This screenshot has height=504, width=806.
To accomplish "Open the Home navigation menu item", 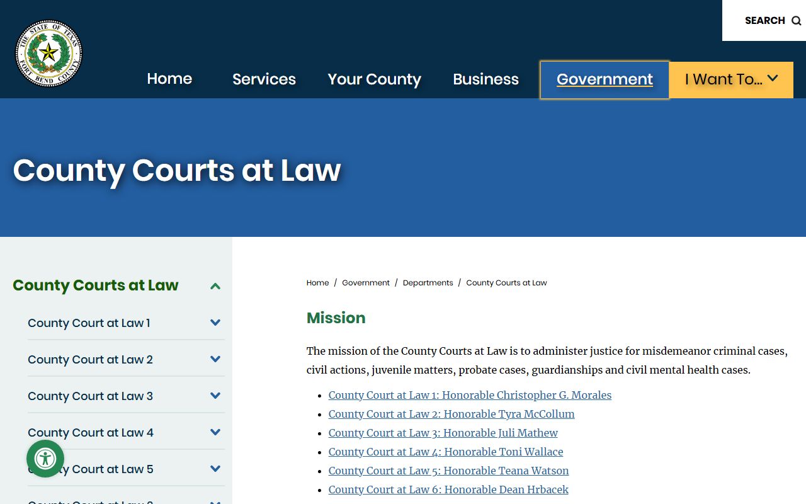I will coord(169,79).
